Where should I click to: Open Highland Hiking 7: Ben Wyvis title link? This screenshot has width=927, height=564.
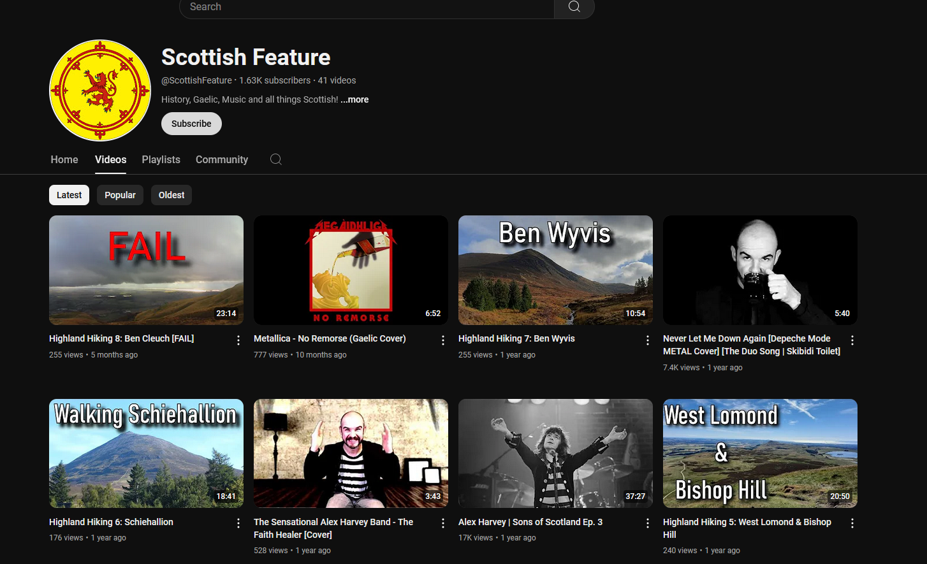pos(516,338)
